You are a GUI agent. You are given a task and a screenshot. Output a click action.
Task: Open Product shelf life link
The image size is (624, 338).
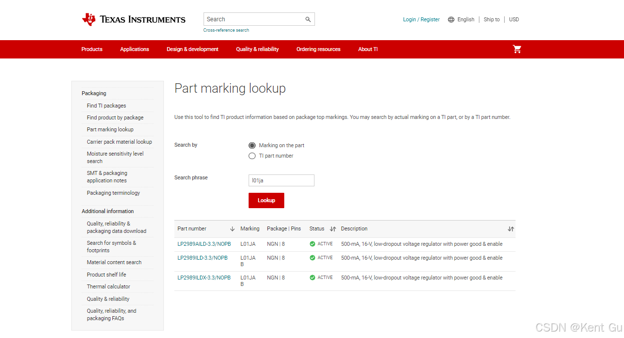pos(106,275)
